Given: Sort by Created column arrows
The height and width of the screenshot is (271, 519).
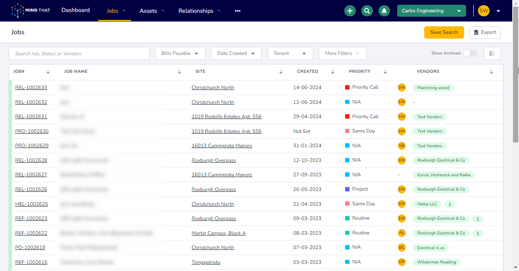Looking at the screenshot, I should [333, 72].
